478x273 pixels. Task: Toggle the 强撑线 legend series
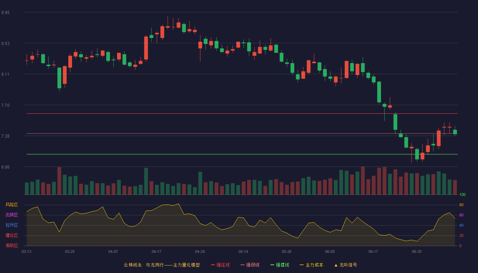click(280, 265)
